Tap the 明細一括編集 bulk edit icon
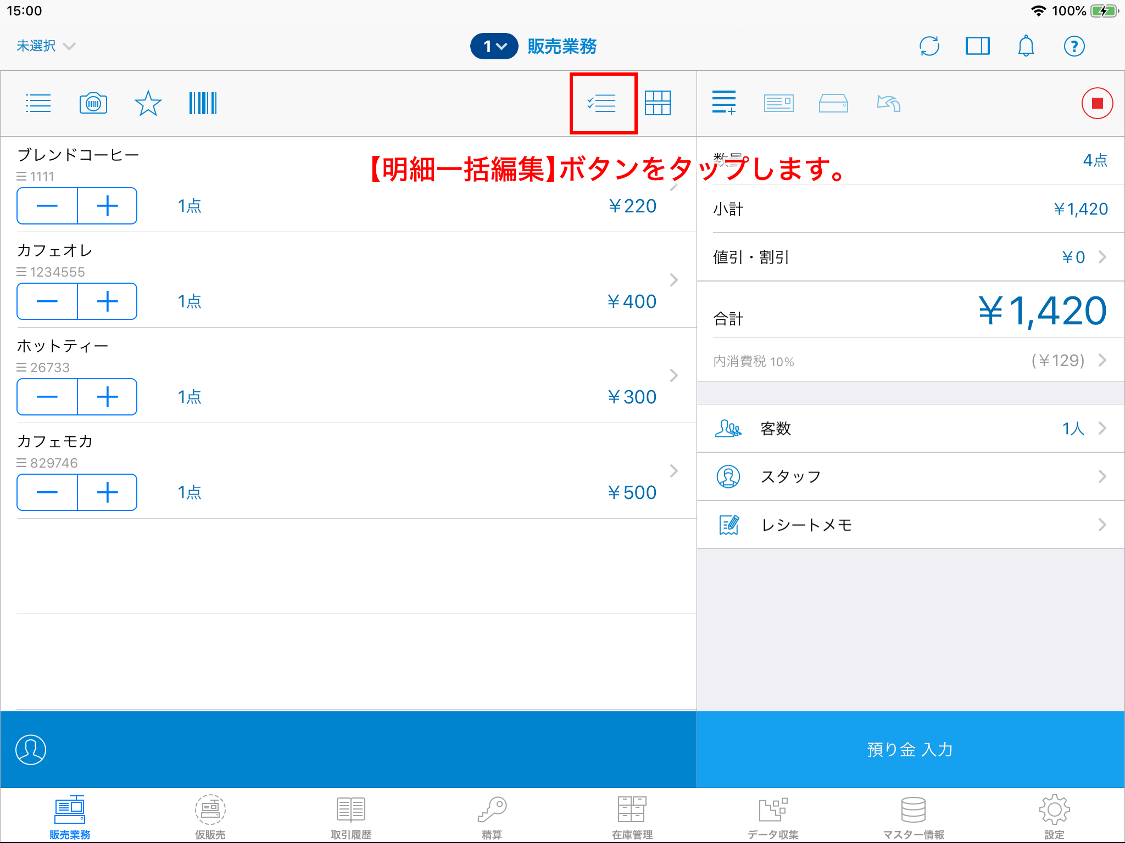 click(x=603, y=103)
